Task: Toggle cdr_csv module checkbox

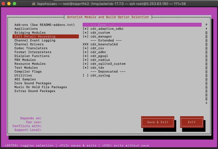Action: 85,48
